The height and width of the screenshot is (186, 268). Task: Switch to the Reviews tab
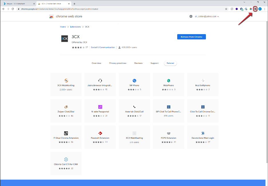pos(139,63)
